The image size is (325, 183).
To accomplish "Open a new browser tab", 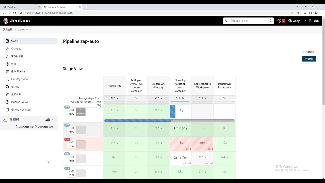I will coord(86,7).
